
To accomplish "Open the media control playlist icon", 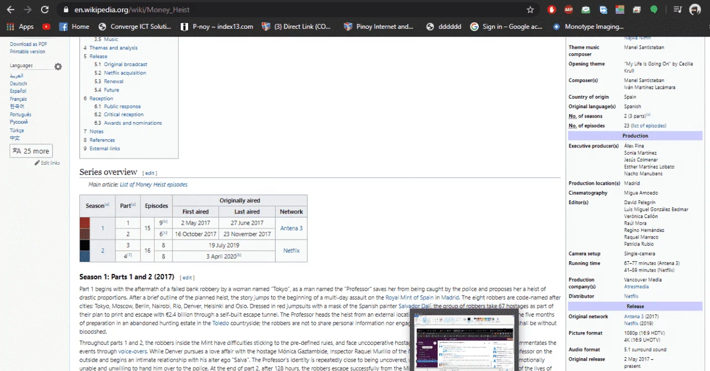I will 677,9.
